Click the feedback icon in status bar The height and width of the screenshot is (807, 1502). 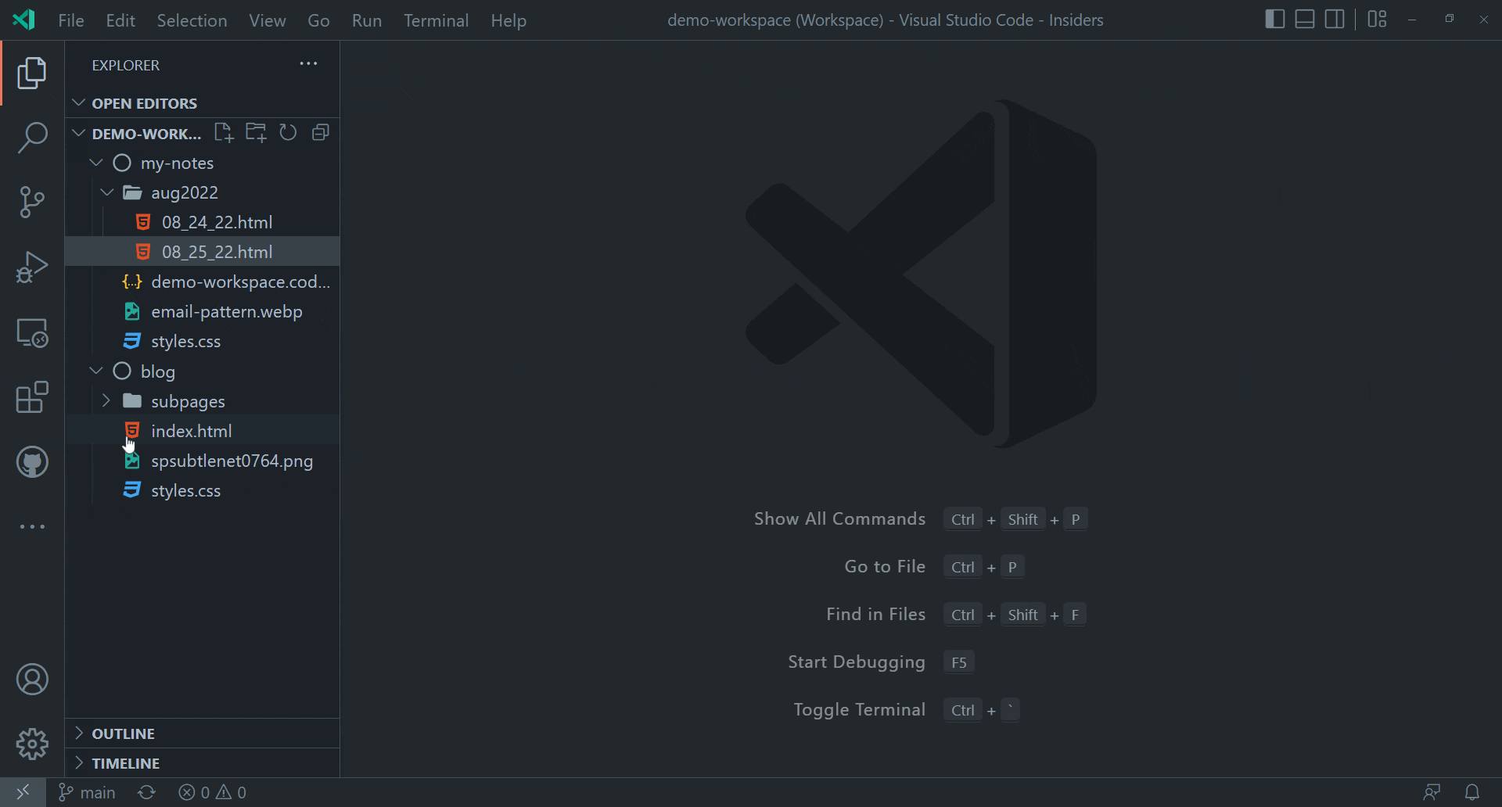point(1432,792)
